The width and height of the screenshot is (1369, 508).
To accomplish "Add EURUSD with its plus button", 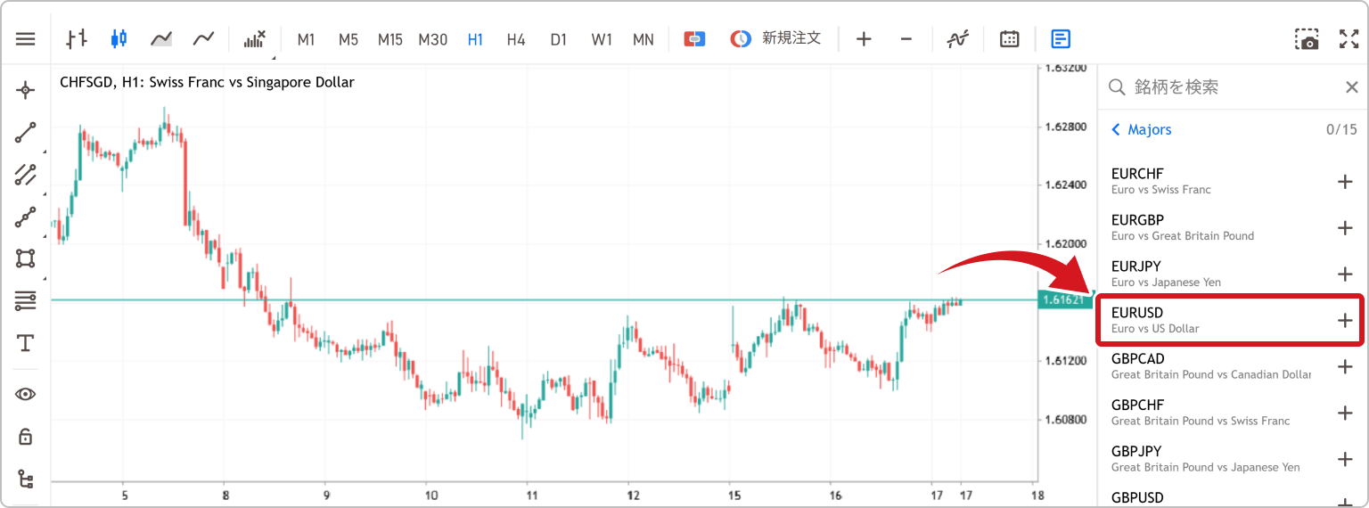I will [1346, 321].
